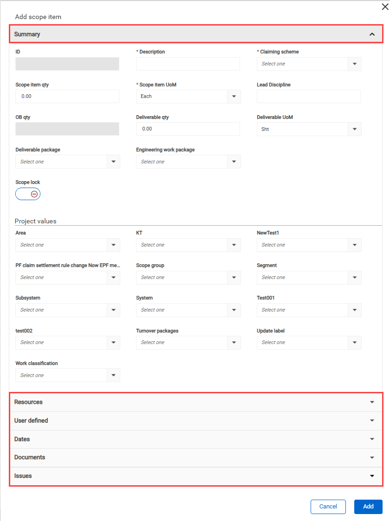This screenshot has height=521, width=390.
Task: Close the Add scope item dialog
Action: [x=385, y=7]
